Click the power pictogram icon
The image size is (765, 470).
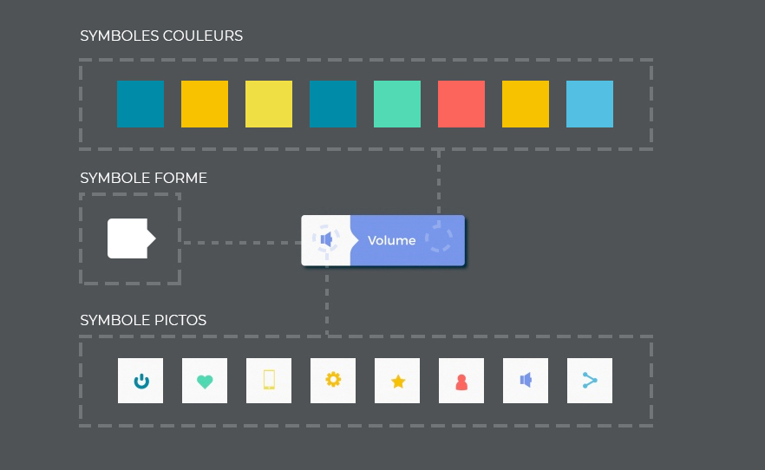[141, 381]
